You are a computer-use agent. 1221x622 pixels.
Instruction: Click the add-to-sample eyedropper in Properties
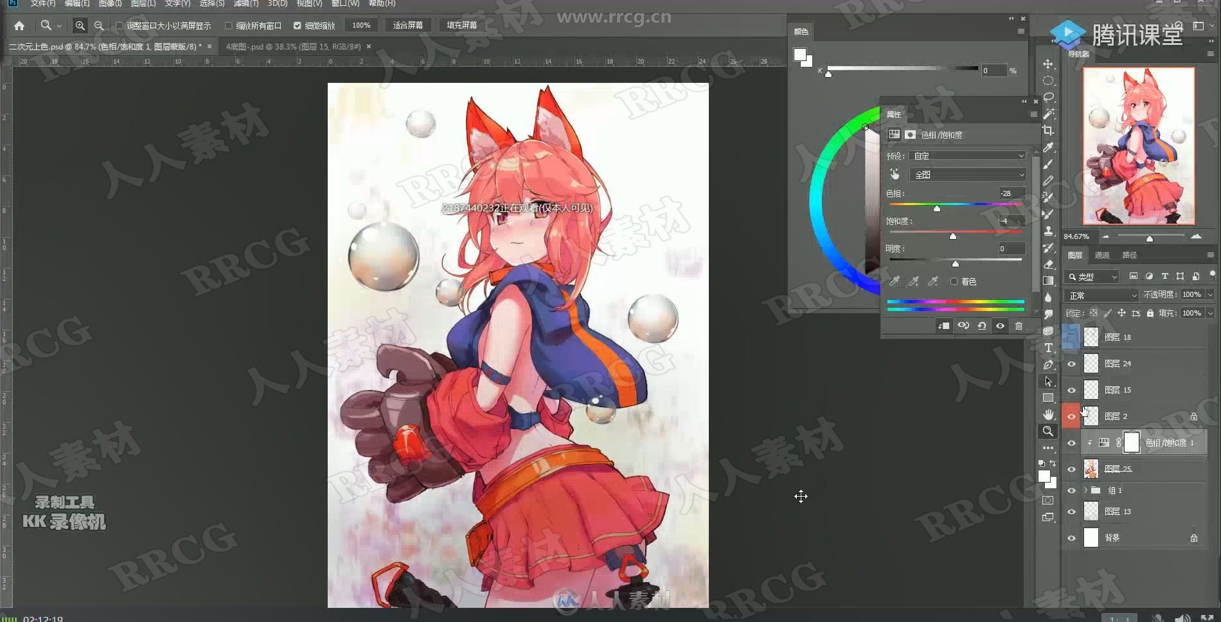point(914,281)
